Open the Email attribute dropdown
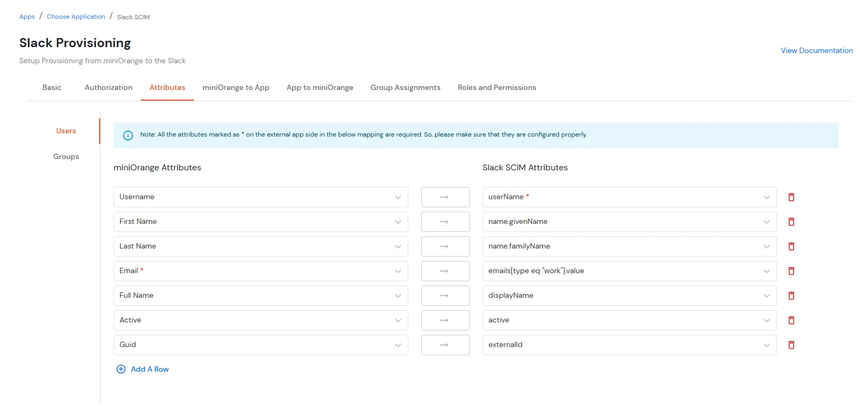The image size is (860, 406). click(261, 271)
